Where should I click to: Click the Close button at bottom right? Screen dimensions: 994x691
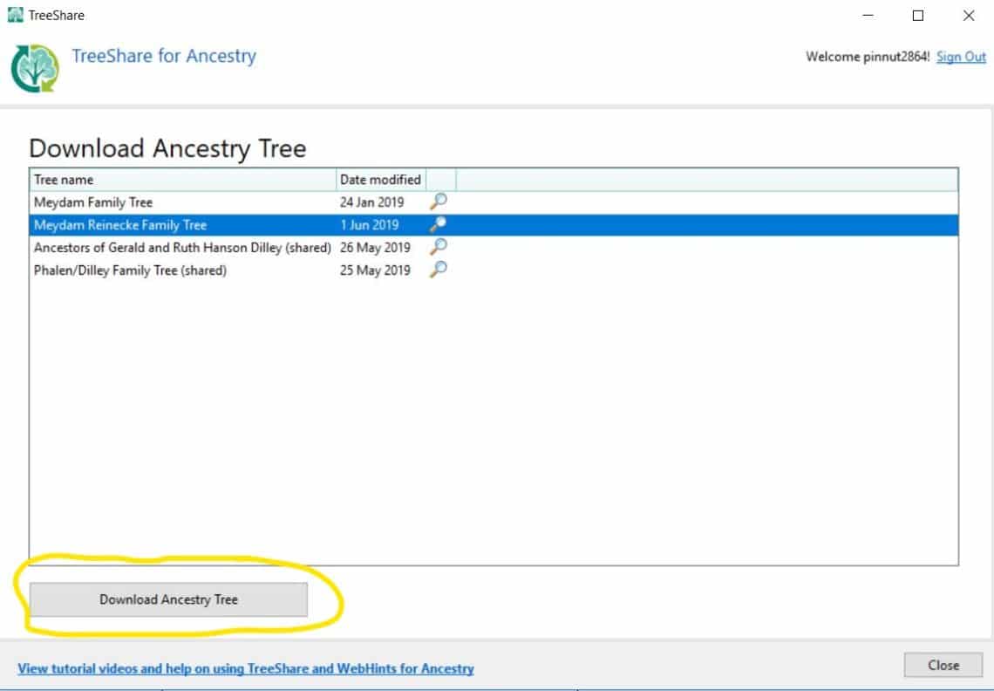pos(943,665)
